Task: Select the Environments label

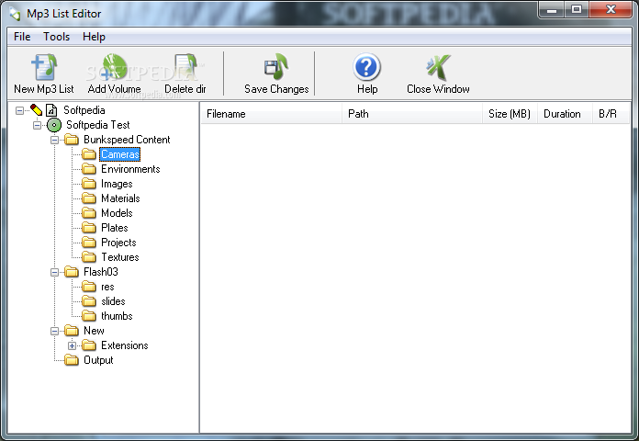Action: pos(130,169)
